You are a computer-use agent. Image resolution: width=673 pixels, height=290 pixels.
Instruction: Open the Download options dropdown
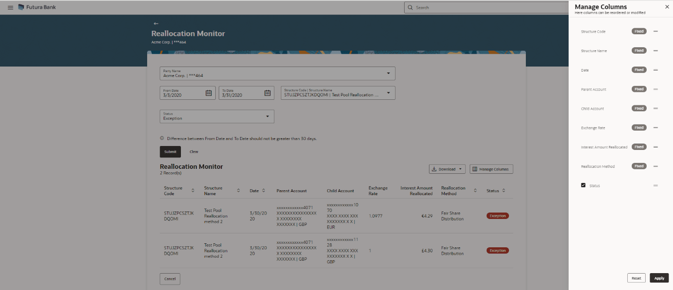coord(447,169)
